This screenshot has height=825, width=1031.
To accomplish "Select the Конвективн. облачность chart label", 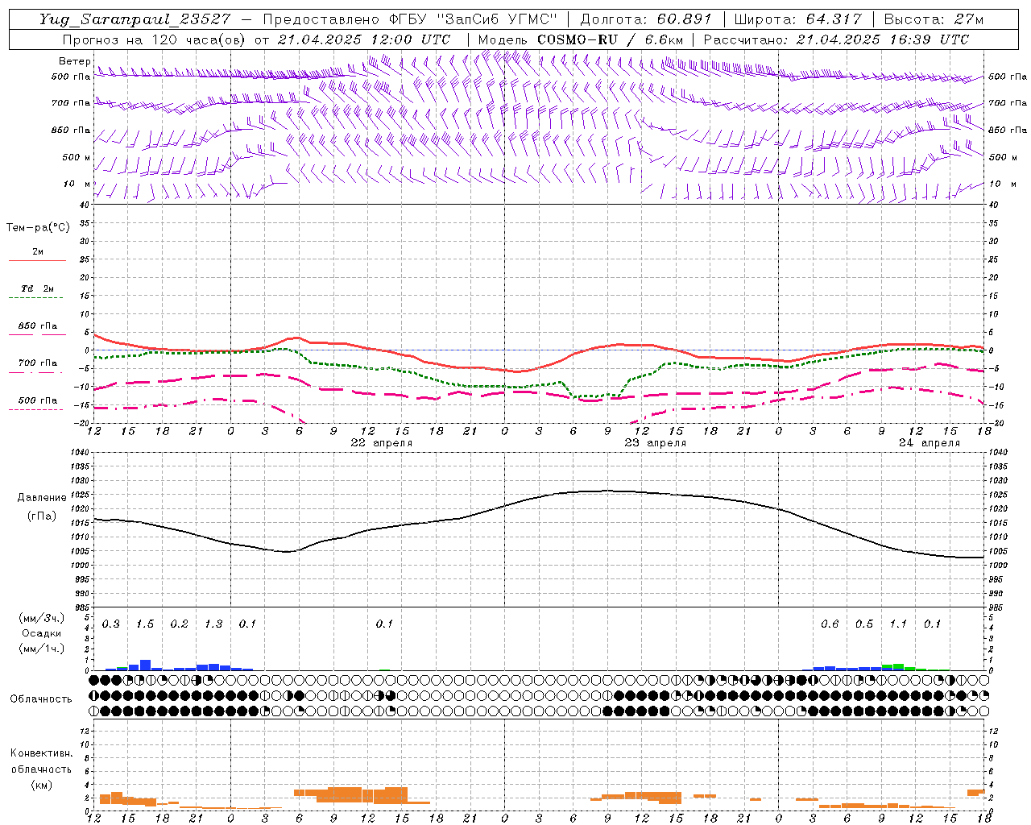I will (41, 761).
